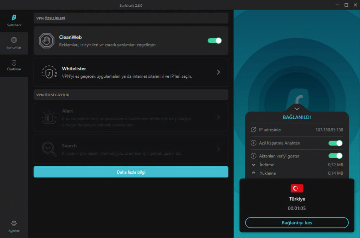
Task: Click the Search magnifier icon
Action: (49, 149)
